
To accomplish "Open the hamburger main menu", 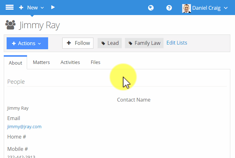I will (x=9, y=7).
